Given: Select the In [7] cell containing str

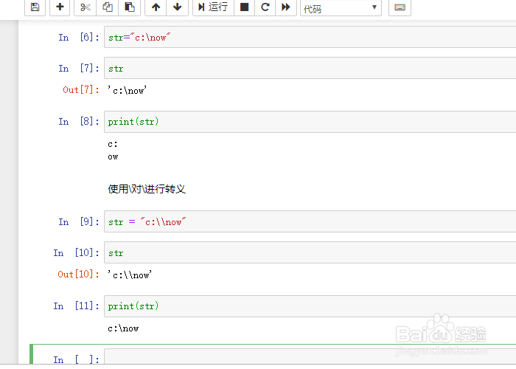Looking at the screenshot, I should tap(310, 68).
